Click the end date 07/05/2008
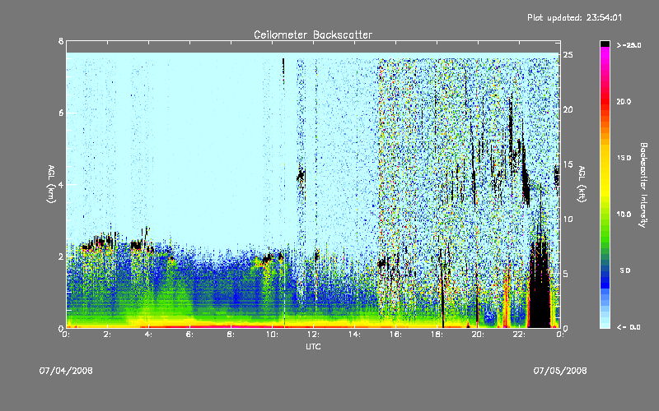 click(x=560, y=371)
